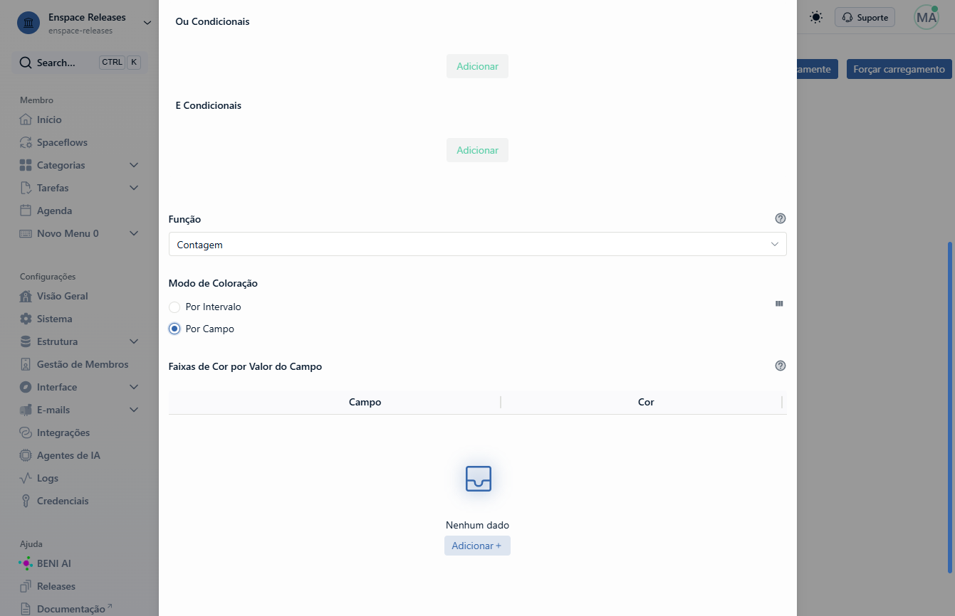Expand the Tarefas submenu chevron

pyautogui.click(x=134, y=188)
